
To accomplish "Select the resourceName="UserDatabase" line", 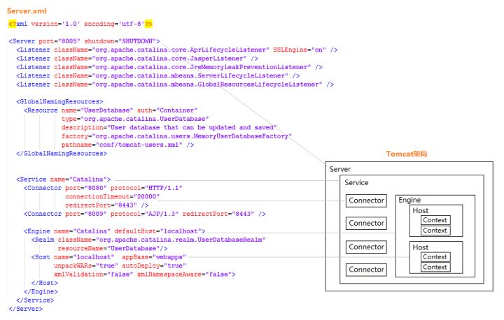I will click(113, 249).
